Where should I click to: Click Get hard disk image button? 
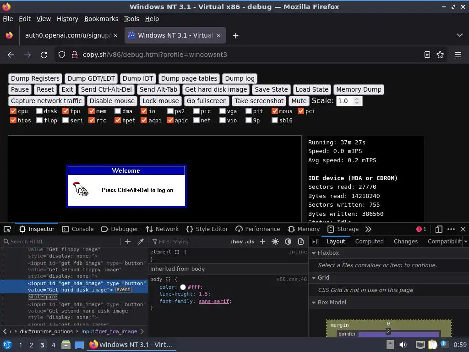tap(216, 89)
